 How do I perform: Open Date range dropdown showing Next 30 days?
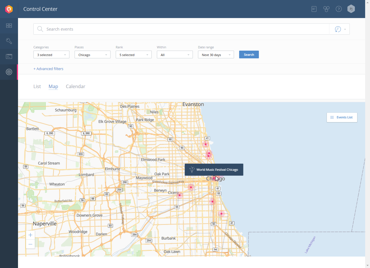coord(216,55)
